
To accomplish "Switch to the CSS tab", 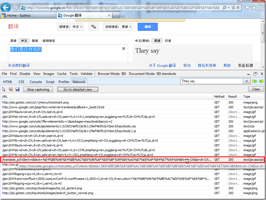I will coord(21,82).
